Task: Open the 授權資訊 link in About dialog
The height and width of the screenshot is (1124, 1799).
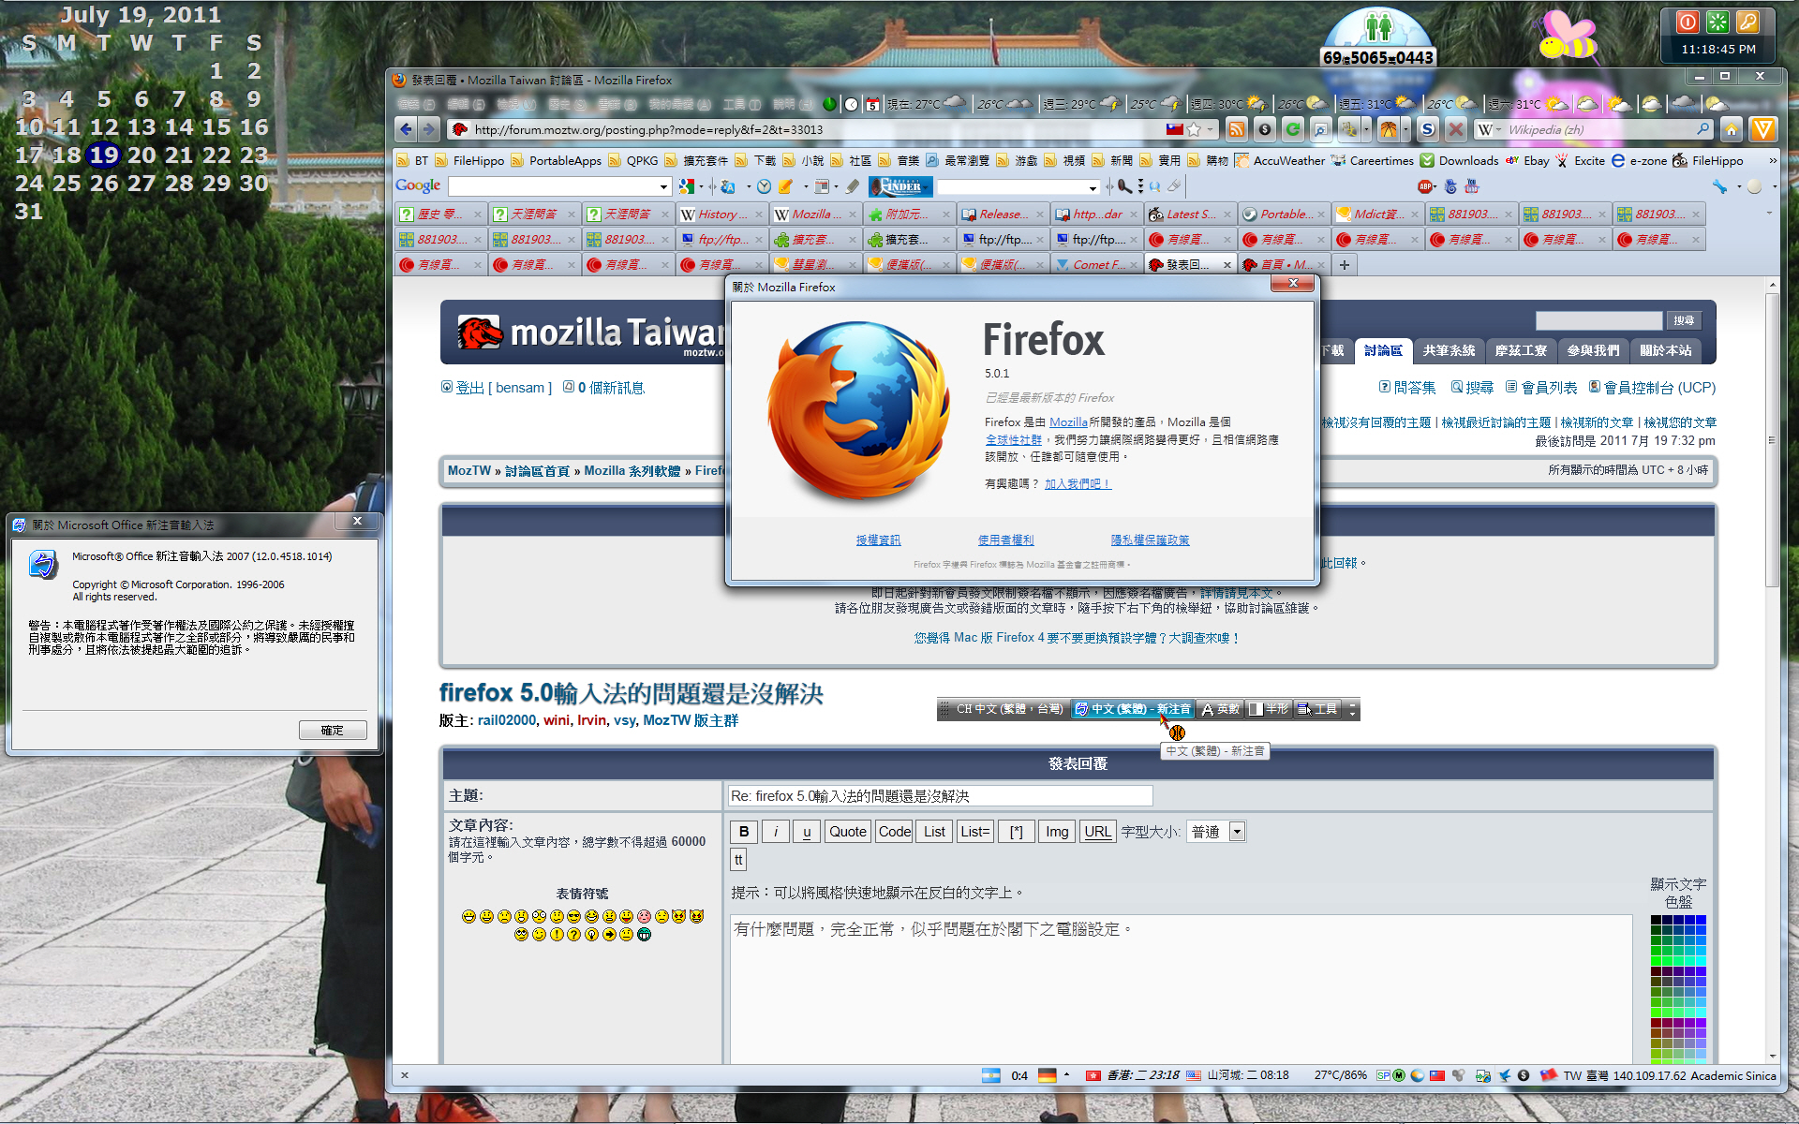Action: pyautogui.click(x=878, y=540)
